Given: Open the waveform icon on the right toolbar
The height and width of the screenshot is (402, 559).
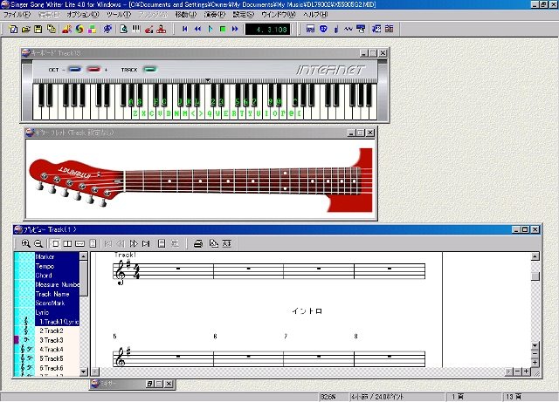Looking at the screenshot, I should [348, 29].
